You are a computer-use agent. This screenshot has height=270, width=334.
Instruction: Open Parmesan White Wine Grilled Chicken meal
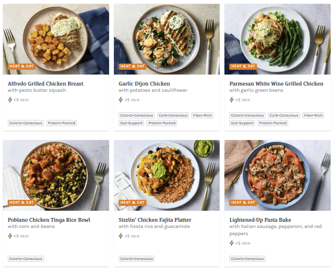tap(276, 84)
